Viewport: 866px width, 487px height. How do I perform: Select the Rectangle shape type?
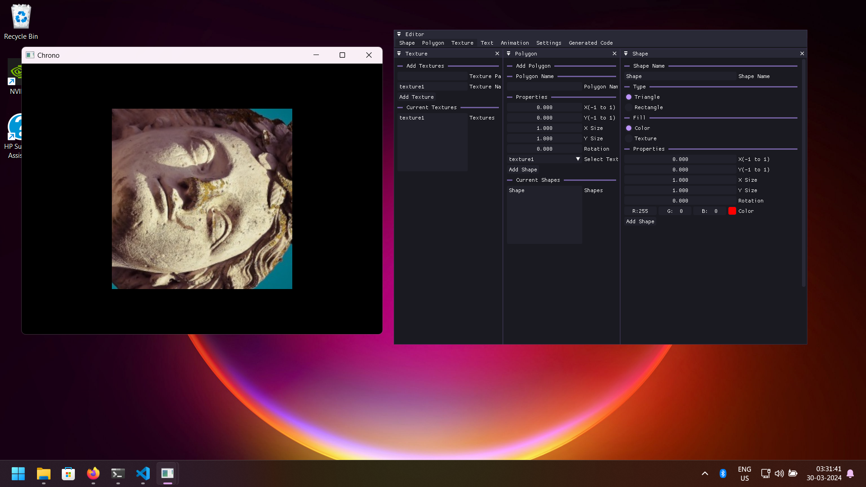pyautogui.click(x=629, y=107)
